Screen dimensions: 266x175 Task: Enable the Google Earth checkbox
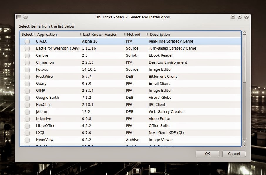click(x=27, y=98)
